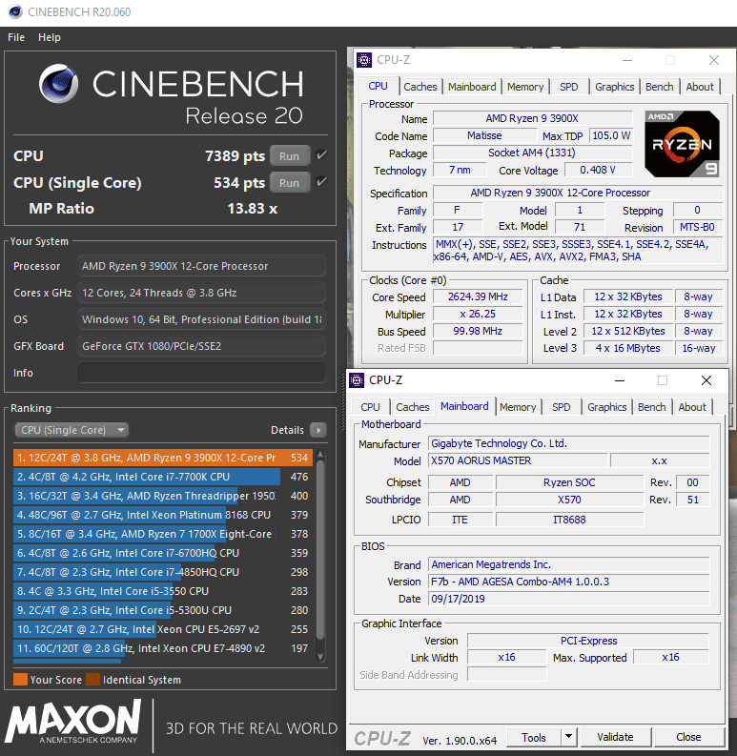This screenshot has height=756, width=737.
Task: Open the Tools dropdown arrow in CPU-Z
Action: (568, 737)
